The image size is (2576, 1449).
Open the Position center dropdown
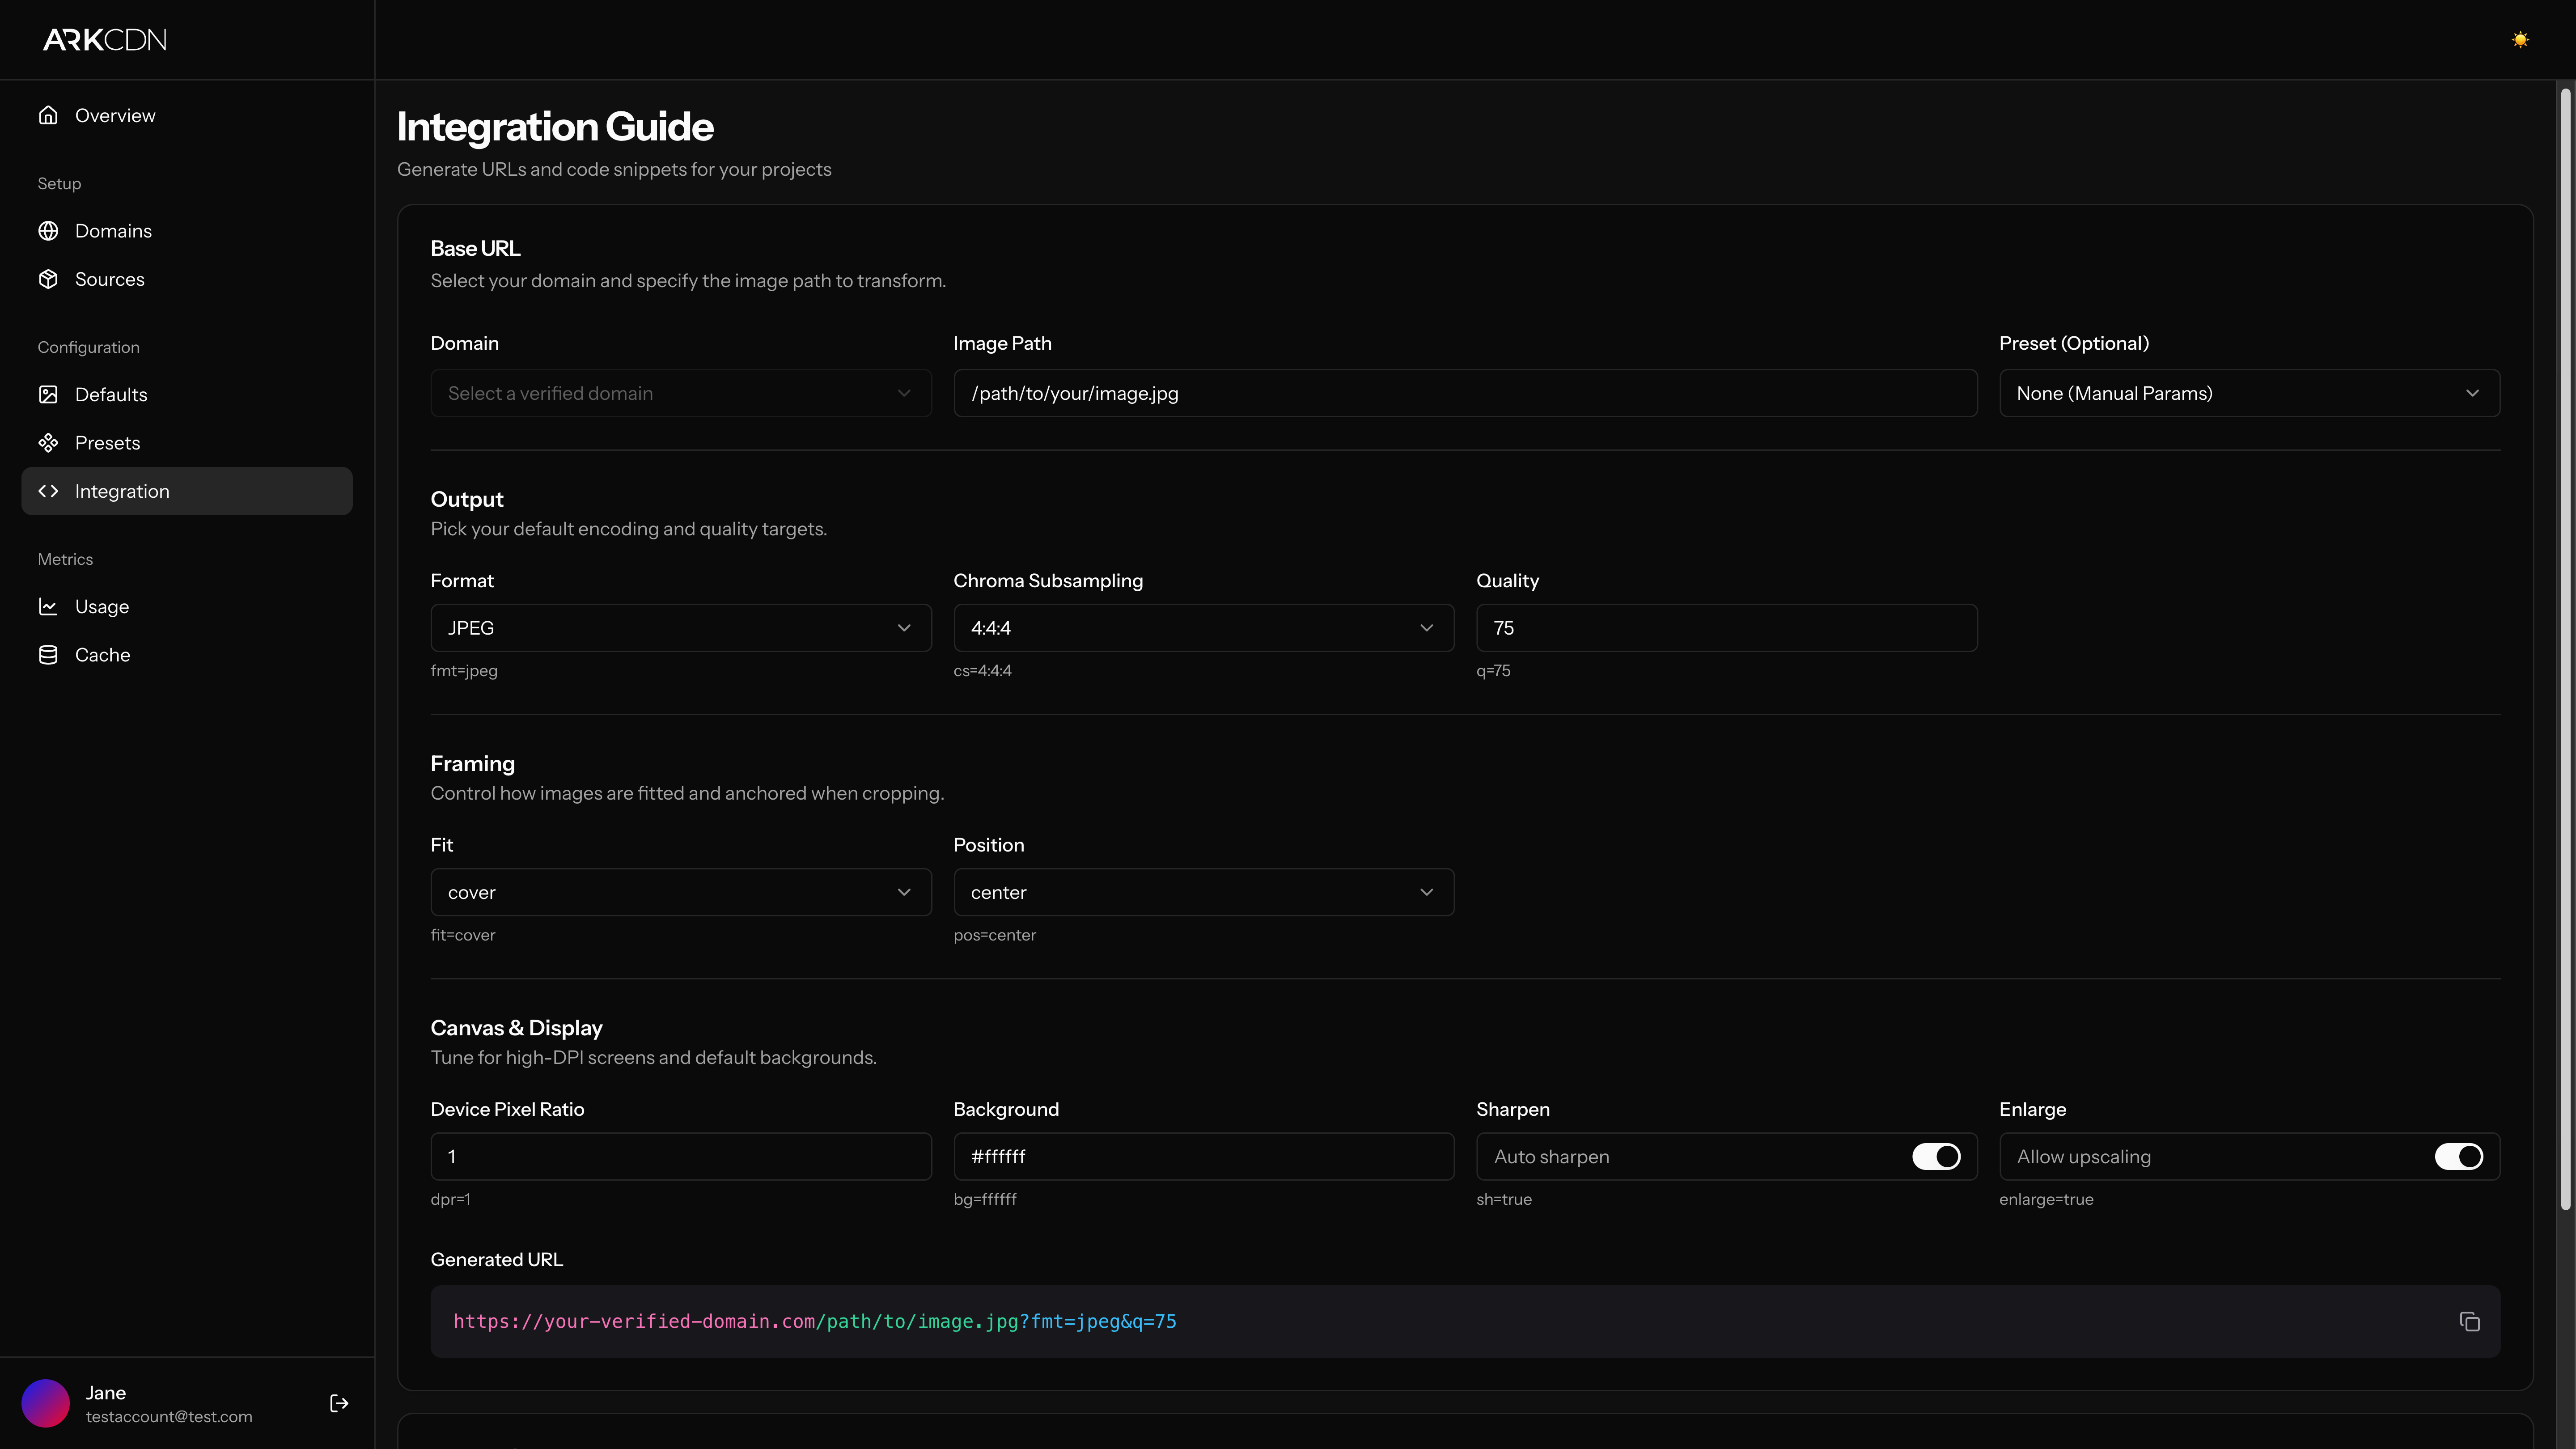(x=1203, y=892)
